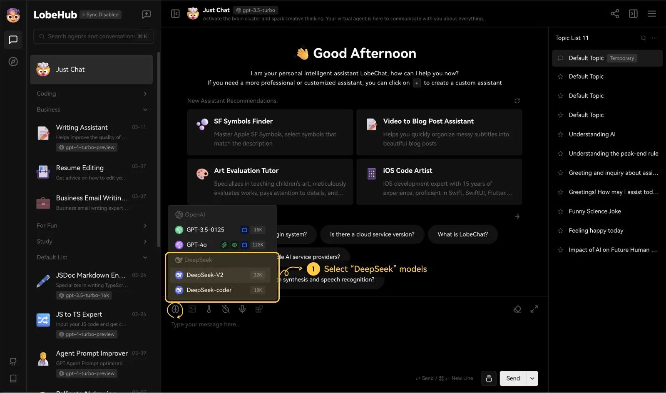
Task: Open the model switcher brain icon
Action: [175, 309]
